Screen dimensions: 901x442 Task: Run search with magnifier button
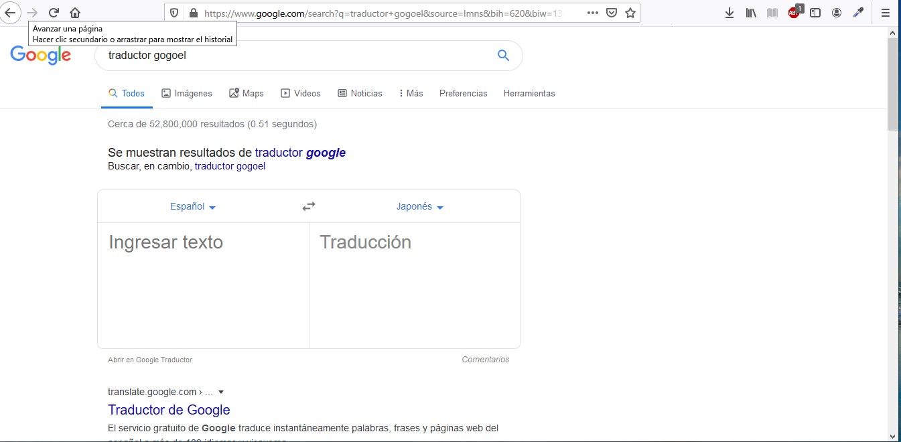coord(504,56)
